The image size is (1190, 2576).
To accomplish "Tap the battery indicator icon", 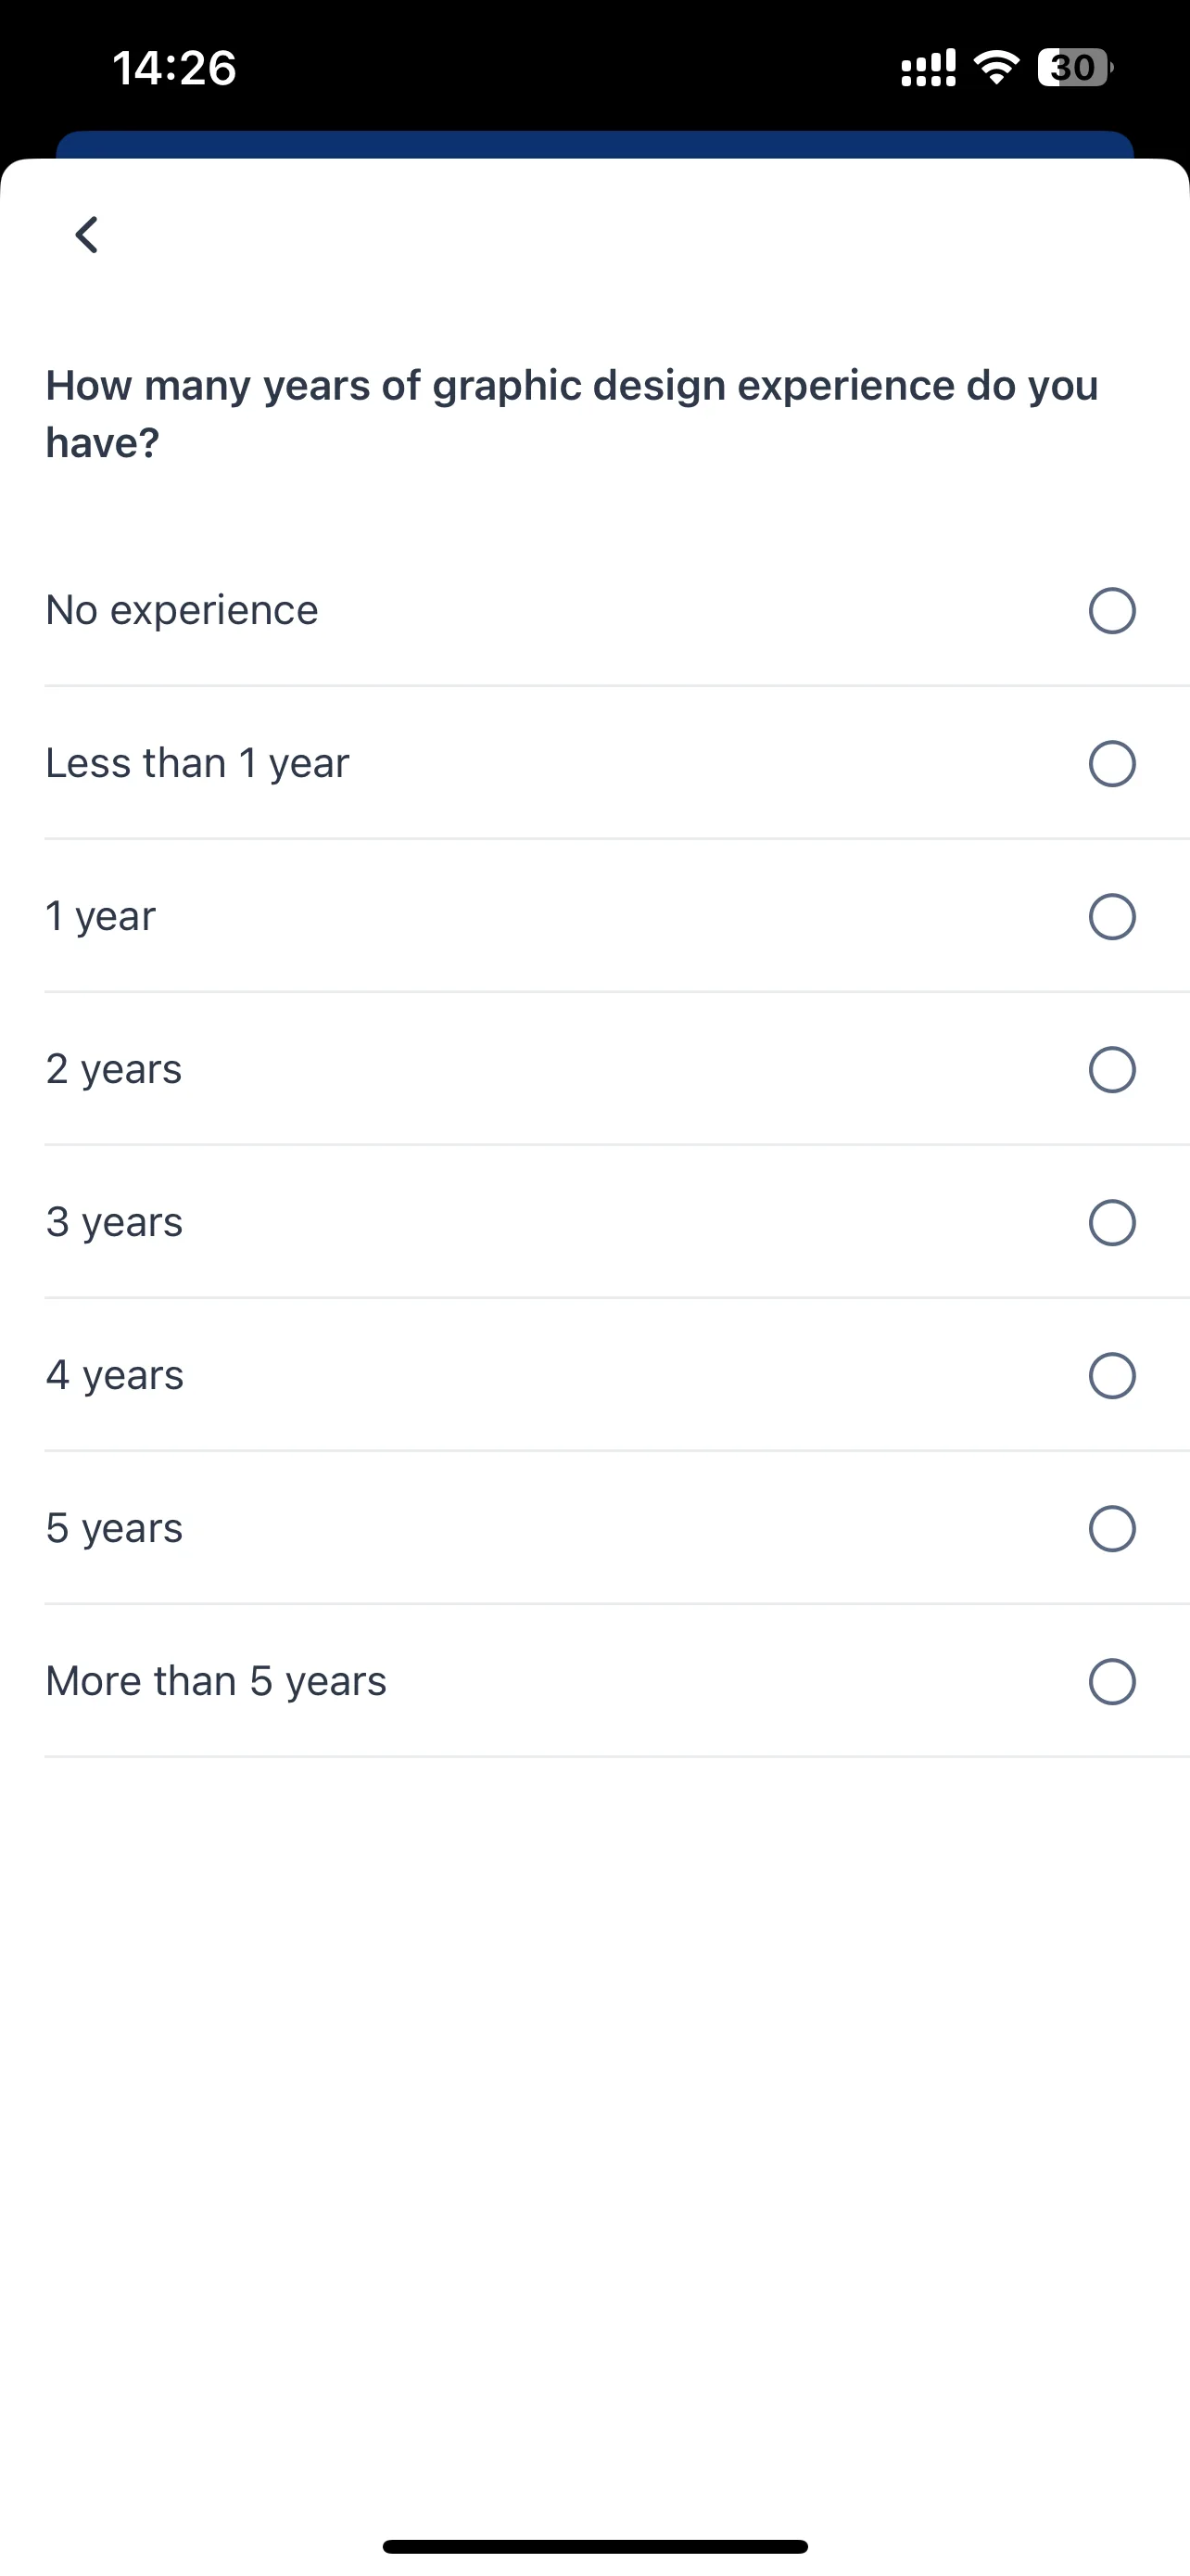I will (x=1075, y=68).
